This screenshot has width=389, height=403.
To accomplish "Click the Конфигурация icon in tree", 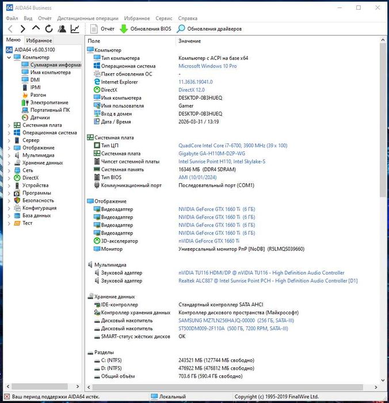I will pyautogui.click(x=17, y=208).
